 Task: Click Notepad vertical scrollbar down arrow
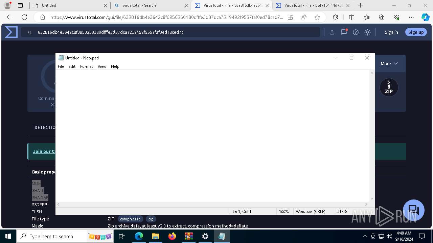[372, 199]
